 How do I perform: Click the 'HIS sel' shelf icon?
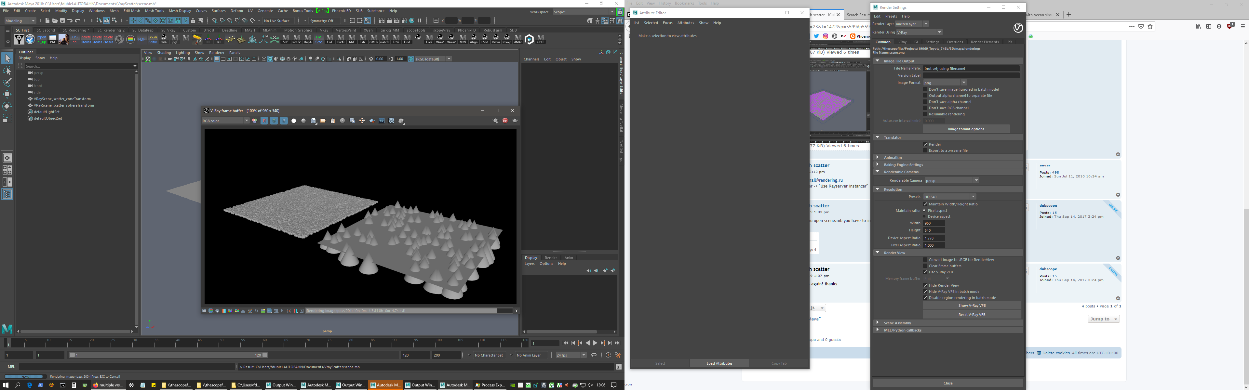click(x=75, y=40)
